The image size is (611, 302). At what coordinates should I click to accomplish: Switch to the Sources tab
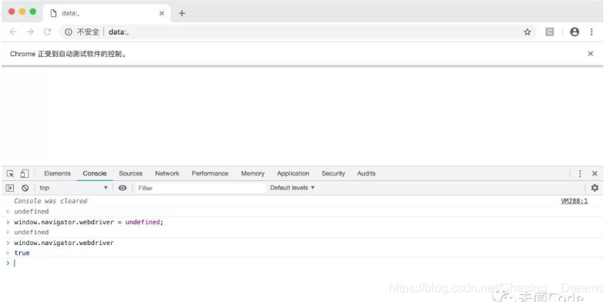[x=130, y=173]
